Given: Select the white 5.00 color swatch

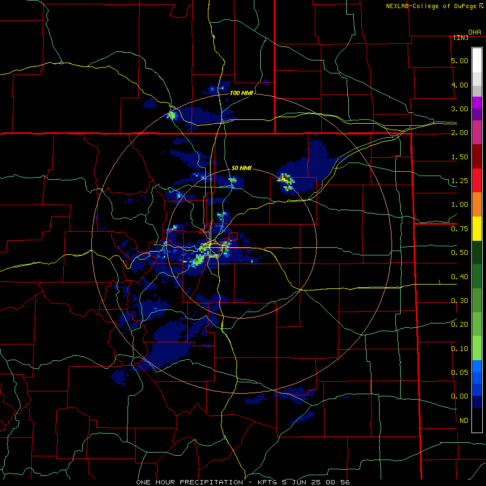Looking at the screenshot, I should (x=477, y=60).
